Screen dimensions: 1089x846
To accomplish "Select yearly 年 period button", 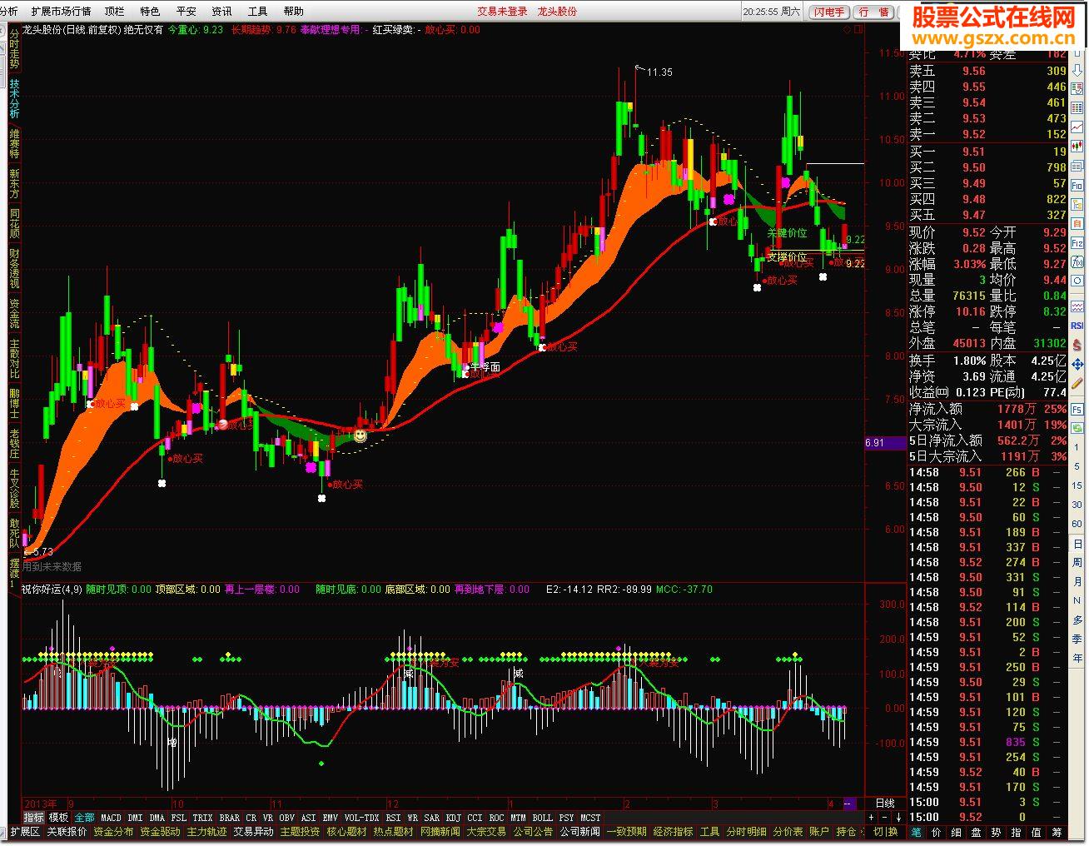I will pyautogui.click(x=1077, y=659).
